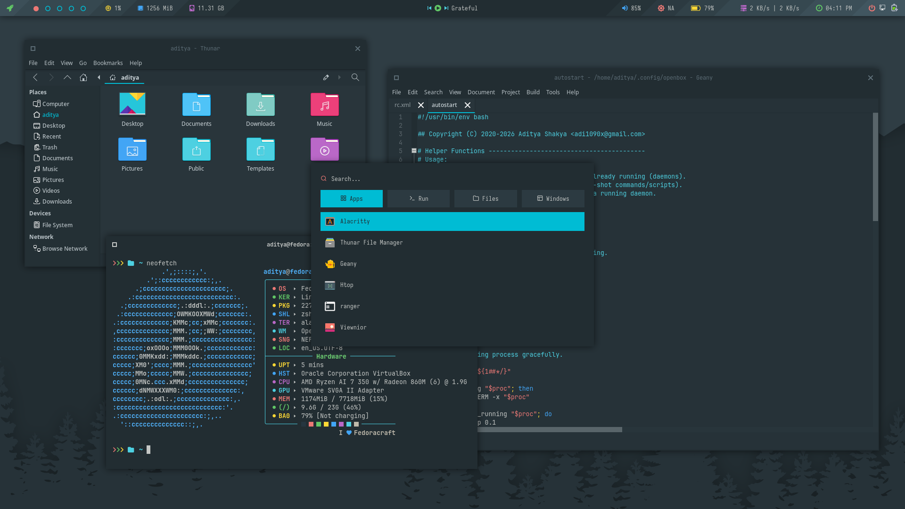Launch Viewnior from the launcher list
This screenshot has width=905, height=509.
452,328
